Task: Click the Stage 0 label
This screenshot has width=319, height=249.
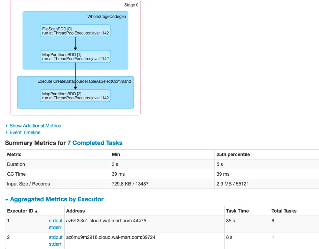Action: 131,5
